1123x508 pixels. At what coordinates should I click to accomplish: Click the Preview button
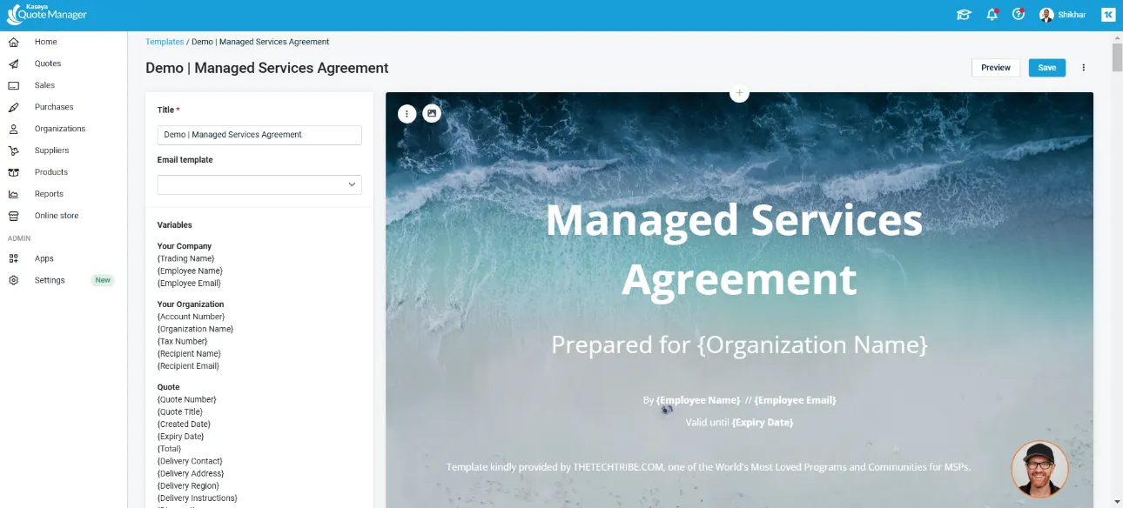click(x=995, y=68)
